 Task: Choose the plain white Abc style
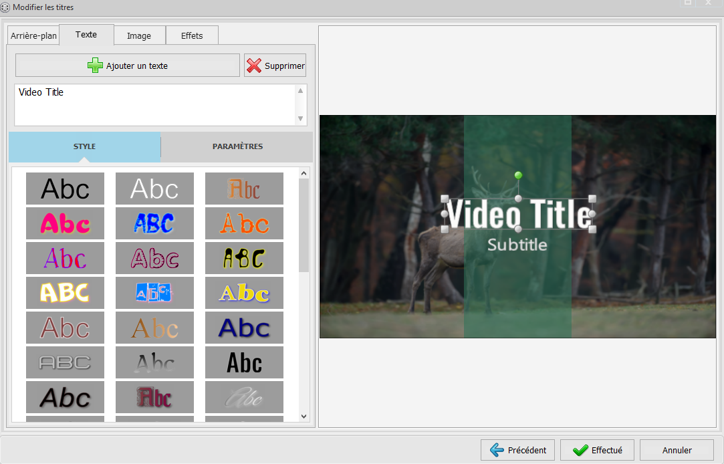154,189
